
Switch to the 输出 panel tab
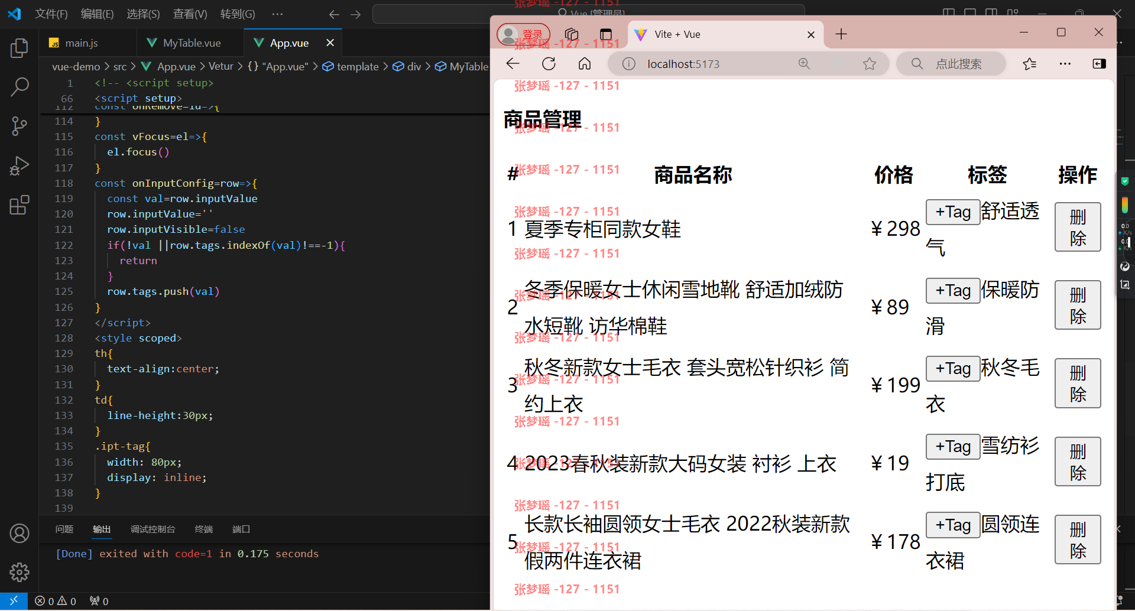click(x=102, y=529)
